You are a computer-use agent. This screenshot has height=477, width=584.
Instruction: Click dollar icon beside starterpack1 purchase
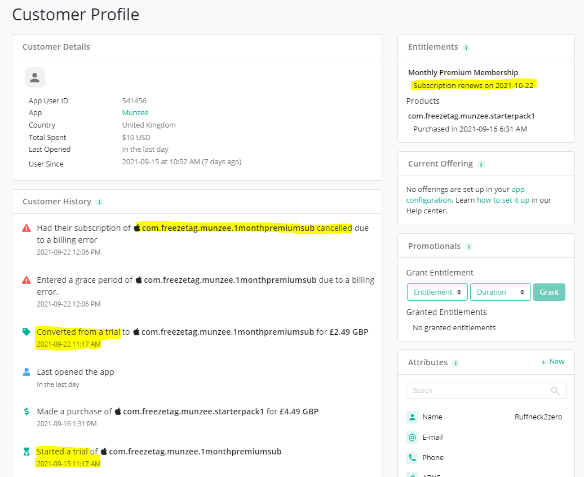[26, 412]
